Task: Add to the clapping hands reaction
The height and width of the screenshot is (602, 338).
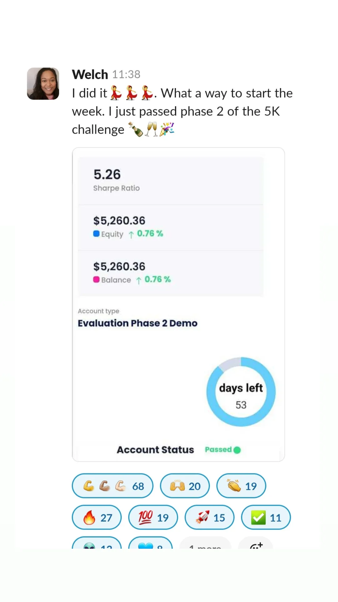Action: coord(241,486)
